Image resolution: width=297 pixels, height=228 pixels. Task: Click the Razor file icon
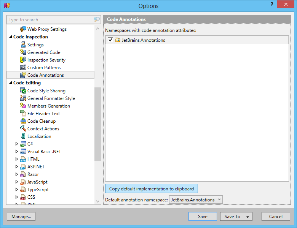click(x=23, y=174)
